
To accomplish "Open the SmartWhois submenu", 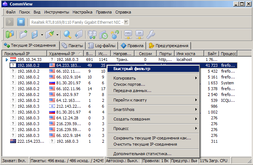I will pyautogui.click(x=153, y=110).
